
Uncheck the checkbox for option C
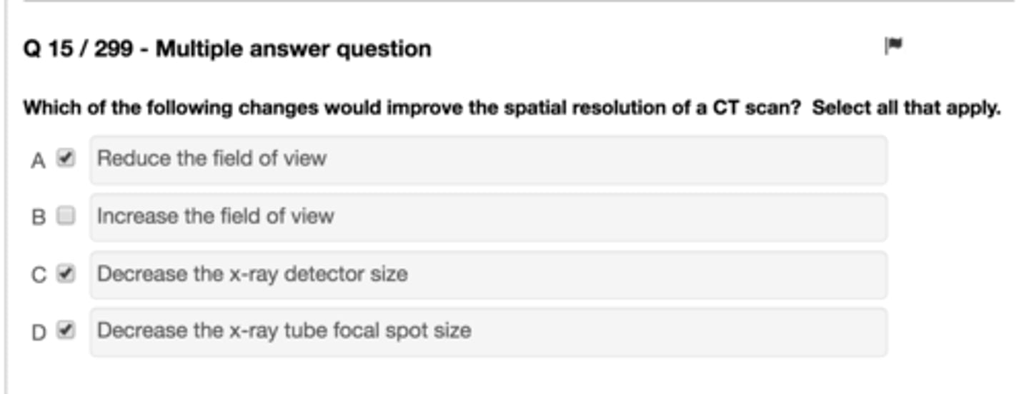(x=66, y=274)
